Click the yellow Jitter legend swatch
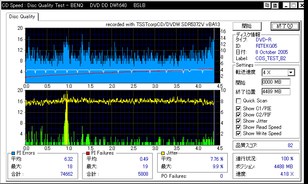Viewport: 308px width, 184px height. pos(162,153)
